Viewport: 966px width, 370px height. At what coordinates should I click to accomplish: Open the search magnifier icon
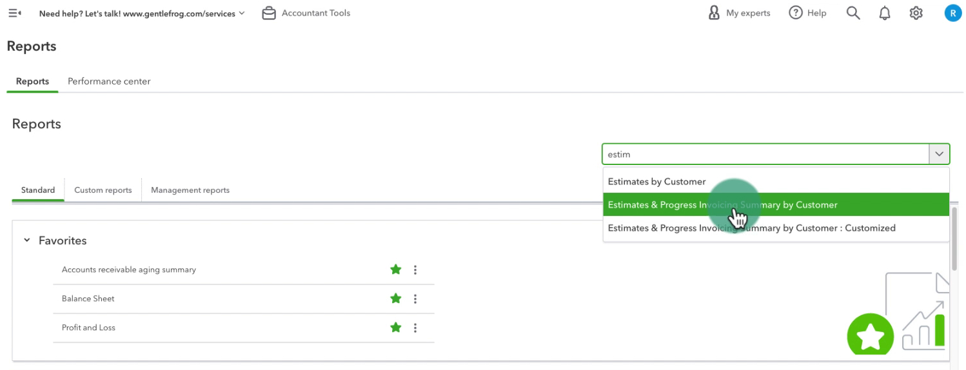[x=853, y=13]
